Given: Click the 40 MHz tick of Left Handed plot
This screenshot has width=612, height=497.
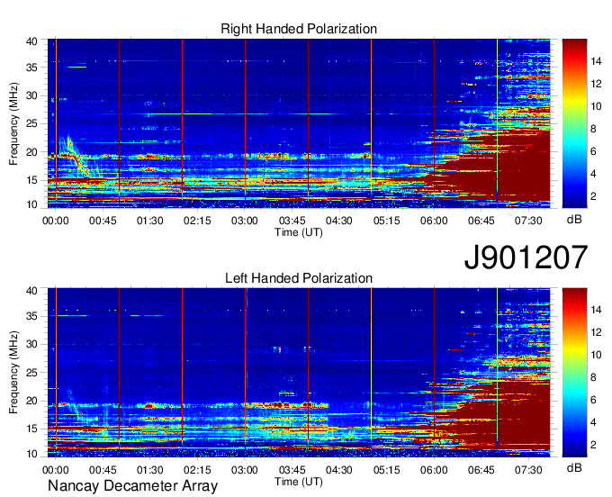Looking at the screenshot, I should [31, 291].
